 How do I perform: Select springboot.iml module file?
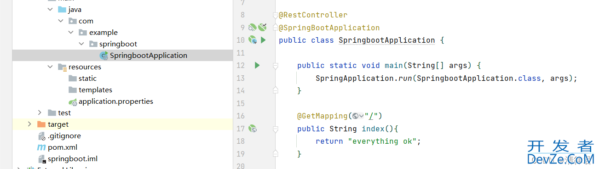pyautogui.click(x=67, y=158)
